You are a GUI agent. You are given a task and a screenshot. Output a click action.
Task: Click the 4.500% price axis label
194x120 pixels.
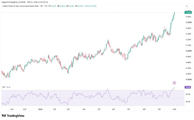pos(189,80)
